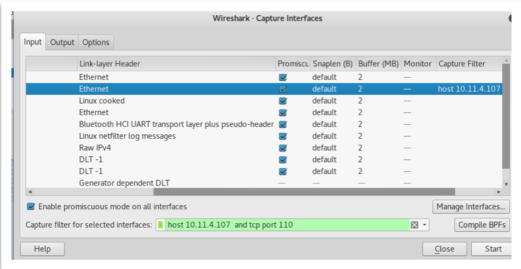Toggle promiscuous checkbox for Bluetooth HCI UART row
Image resolution: width=521 pixels, height=269 pixels.
(283, 124)
